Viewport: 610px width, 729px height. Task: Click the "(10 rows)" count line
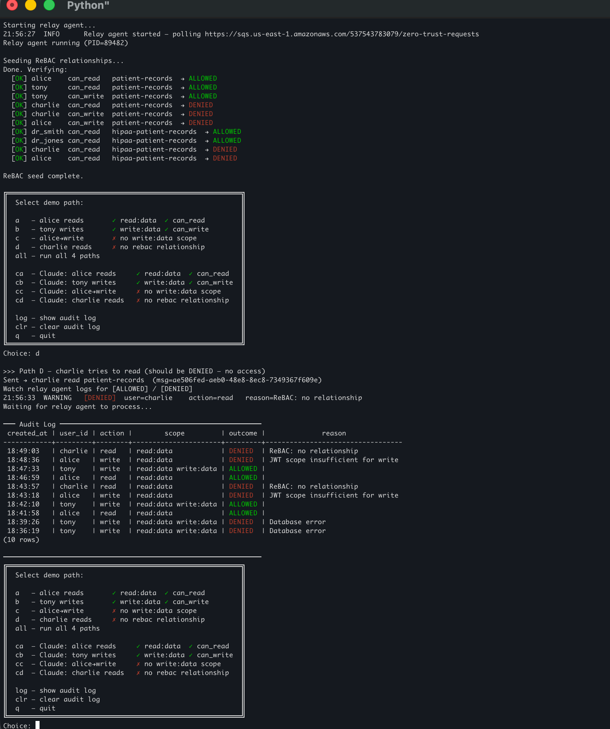[x=21, y=540]
